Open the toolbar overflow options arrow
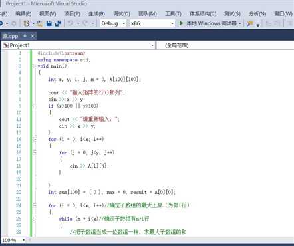This screenshot has width=294, height=246. click(x=258, y=24)
